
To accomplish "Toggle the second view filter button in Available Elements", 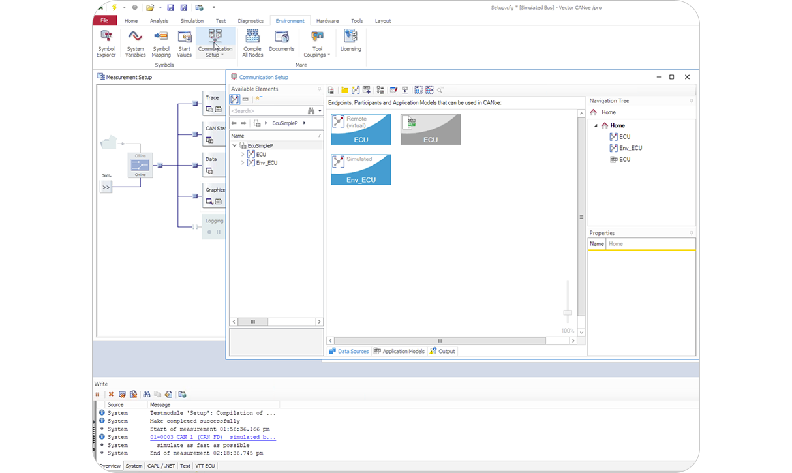I will [x=246, y=99].
